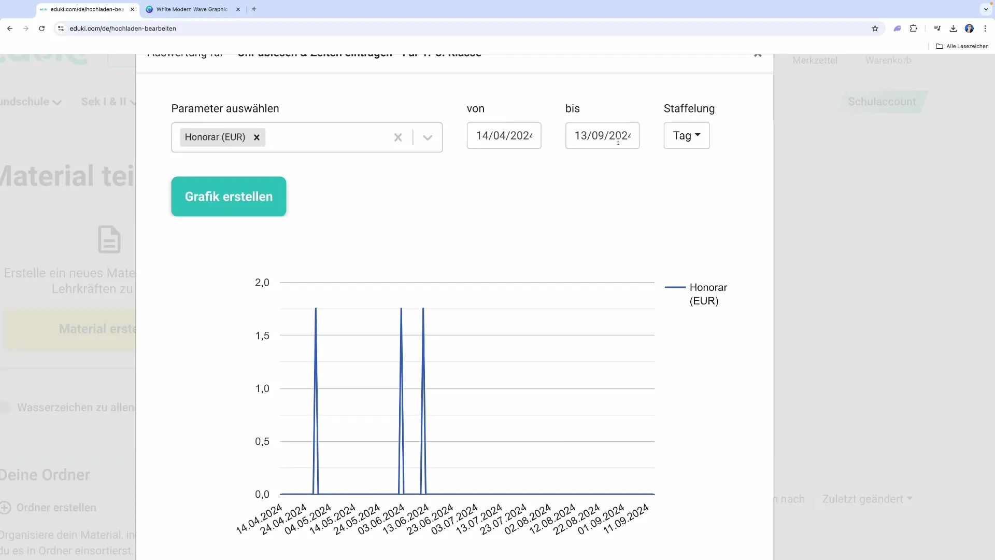The height and width of the screenshot is (560, 995).
Task: Open the Staffelung Tag dropdown
Action: pyautogui.click(x=686, y=136)
